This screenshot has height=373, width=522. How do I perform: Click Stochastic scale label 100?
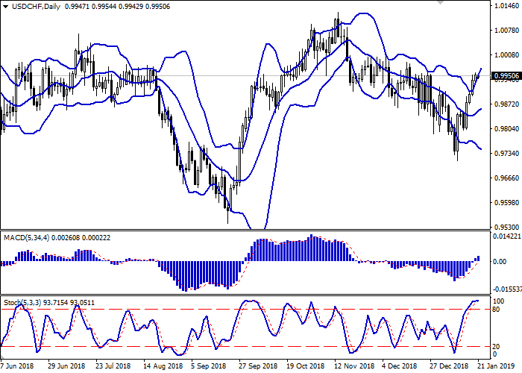click(x=498, y=301)
